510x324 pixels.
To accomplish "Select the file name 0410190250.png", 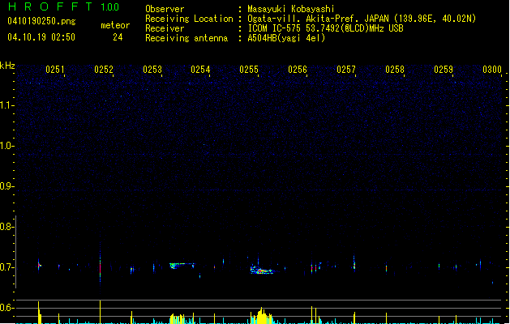I will point(41,21).
